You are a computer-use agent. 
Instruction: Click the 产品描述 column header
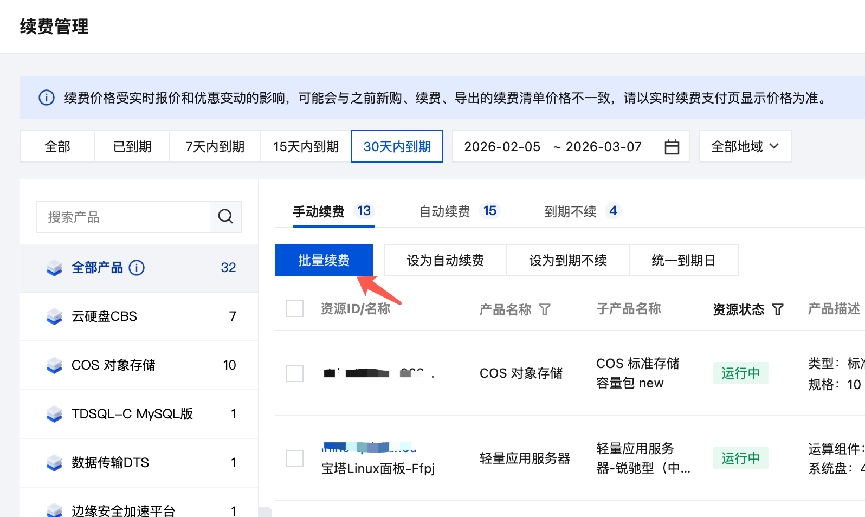click(834, 309)
